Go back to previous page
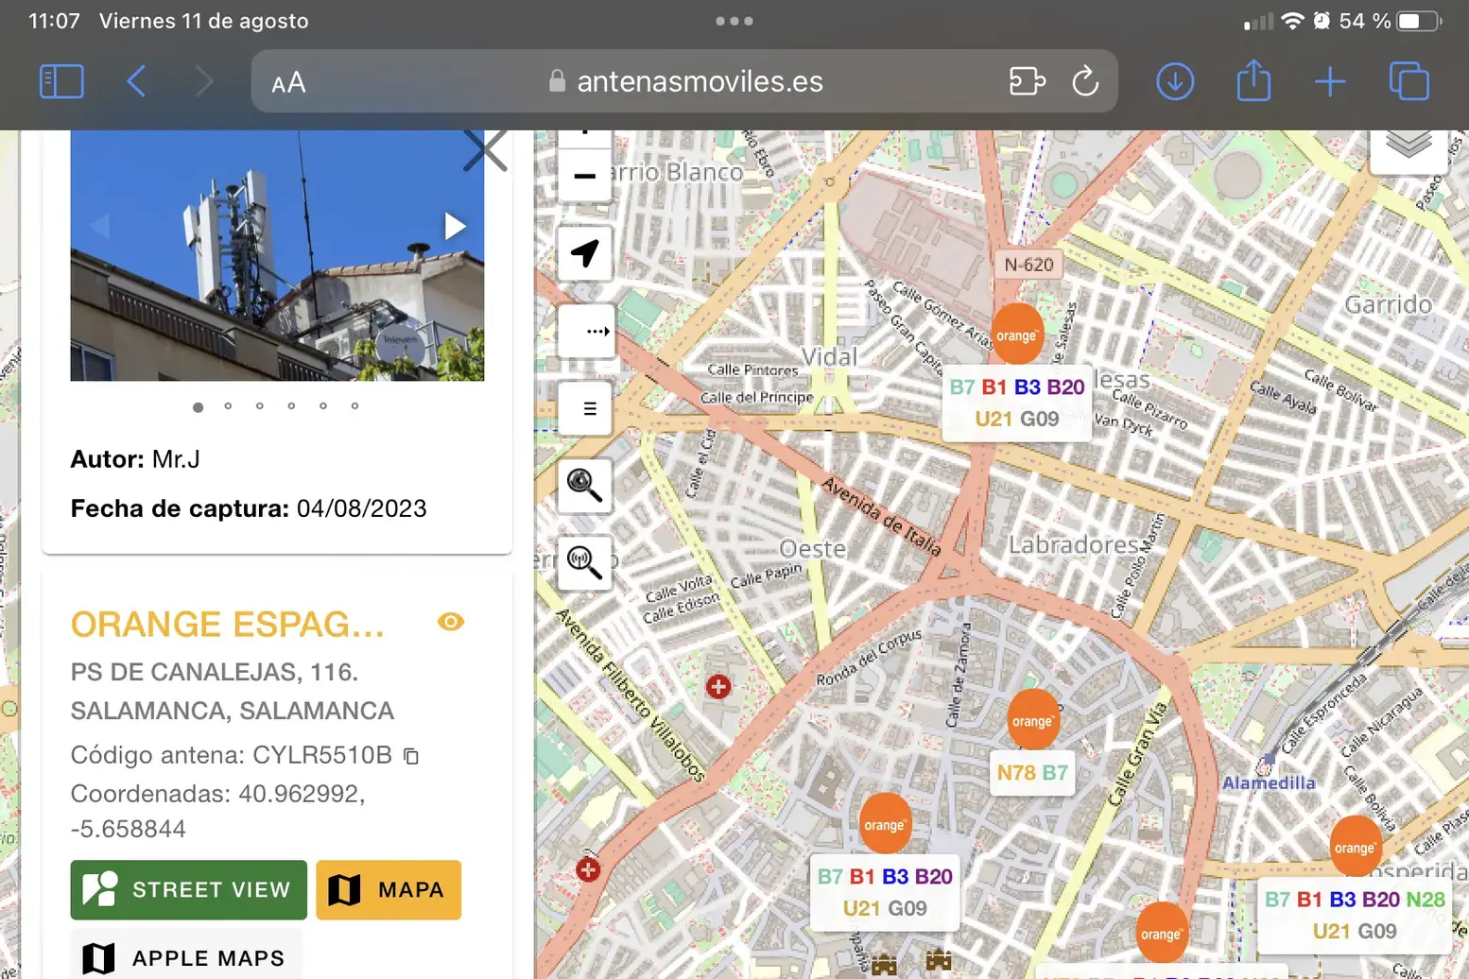The height and width of the screenshot is (979, 1469). [x=136, y=81]
